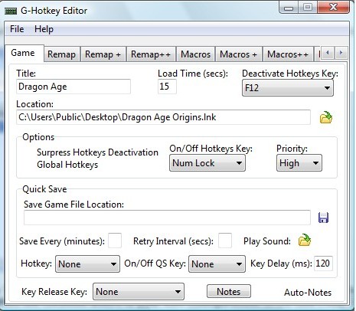Screen dimensions: 356x311
Task: Click the 'Play Sound:' label
Action: (267, 241)
